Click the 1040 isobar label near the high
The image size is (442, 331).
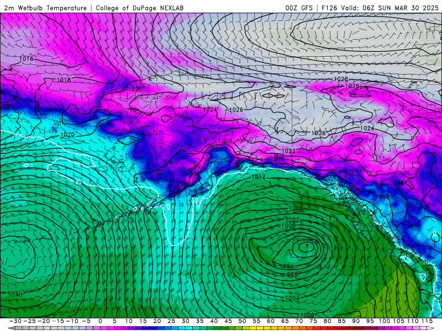click(15, 295)
